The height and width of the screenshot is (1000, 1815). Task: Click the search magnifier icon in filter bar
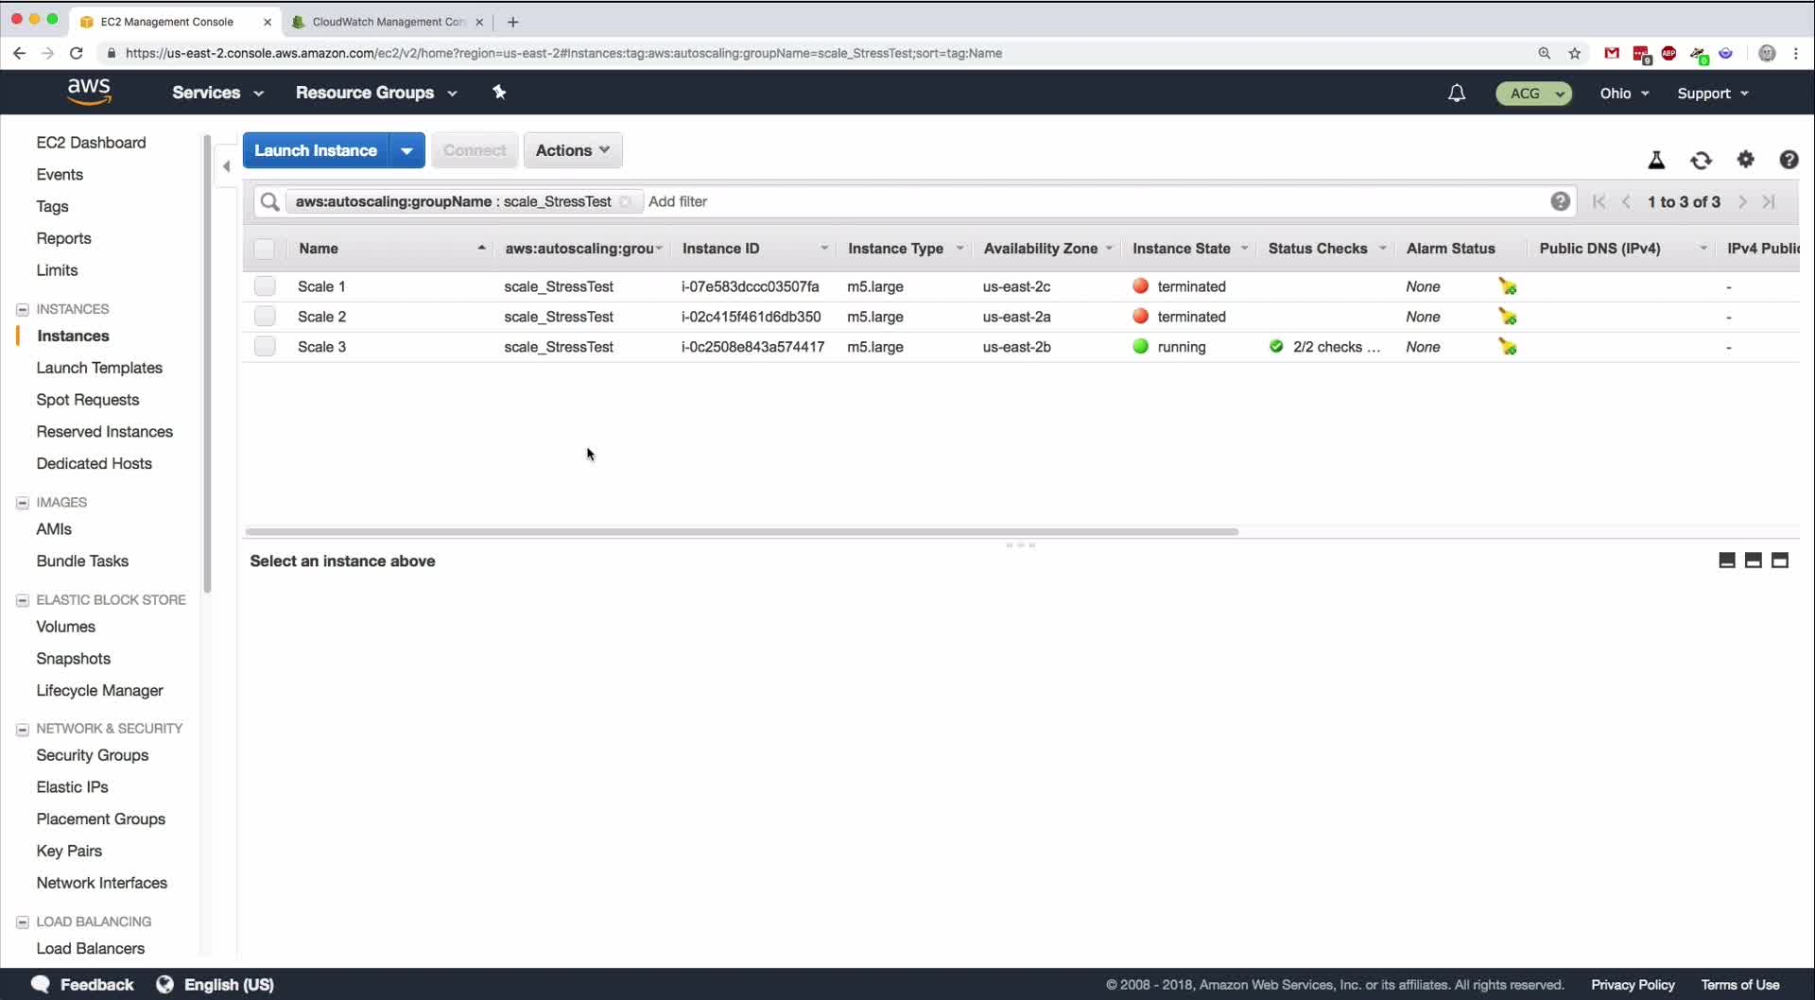[269, 201]
